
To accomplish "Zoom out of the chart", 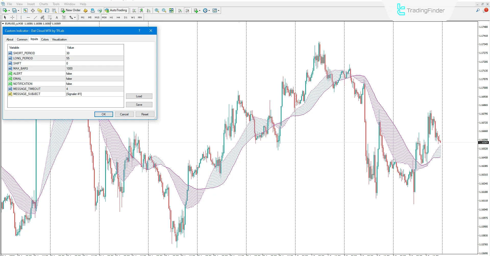I will [x=164, y=10].
